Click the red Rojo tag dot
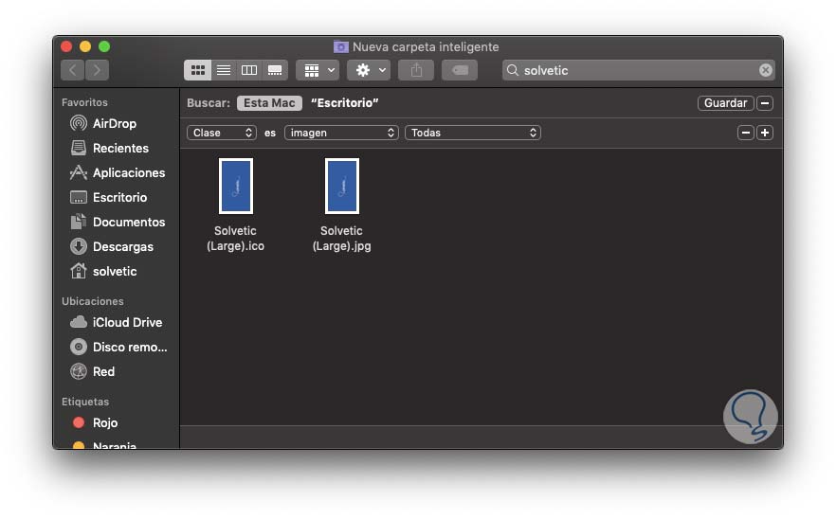The image size is (836, 519). pos(79,422)
